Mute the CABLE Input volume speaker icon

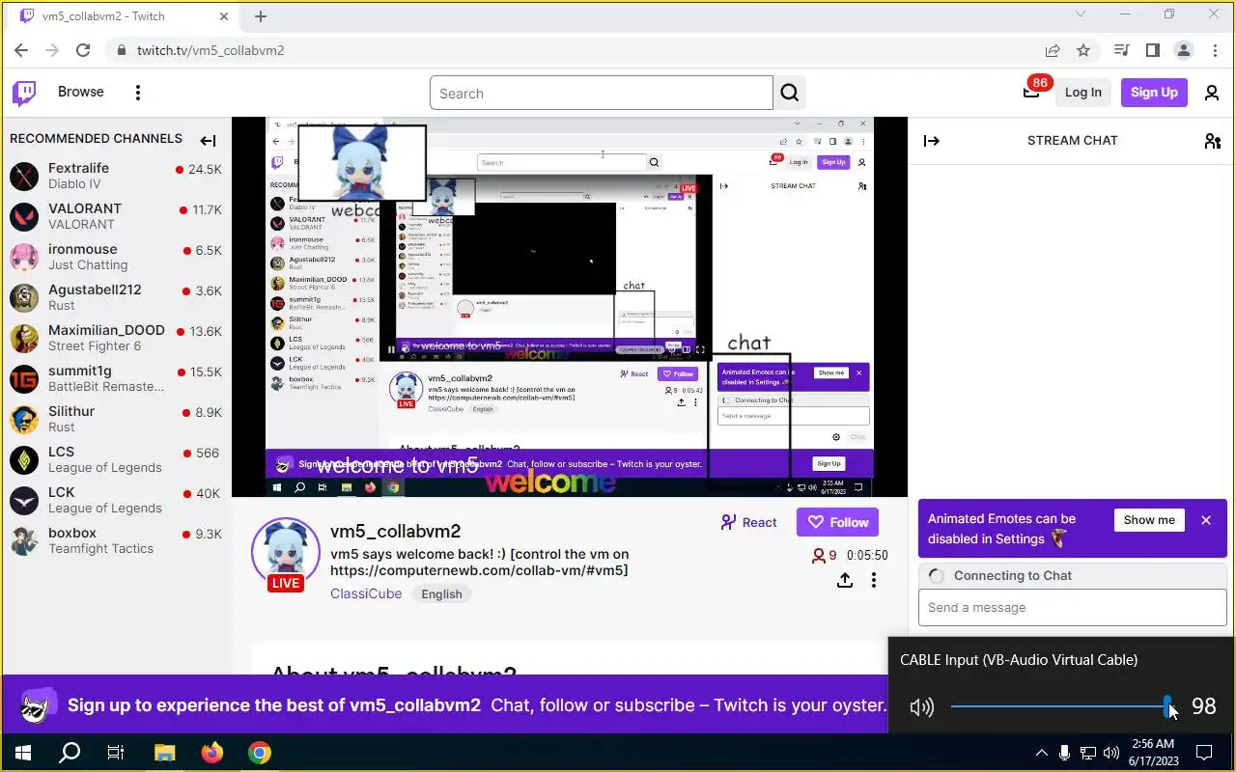(922, 707)
